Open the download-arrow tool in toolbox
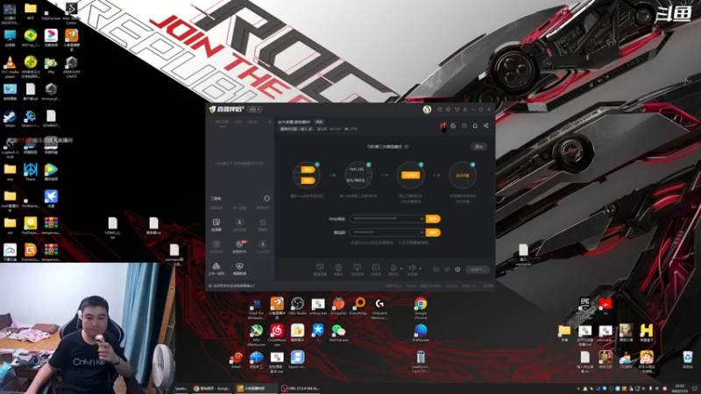This screenshot has width=701, height=394. (x=239, y=225)
